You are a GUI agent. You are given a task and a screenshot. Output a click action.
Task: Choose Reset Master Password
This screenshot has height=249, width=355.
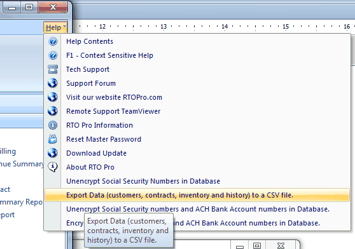click(197, 139)
